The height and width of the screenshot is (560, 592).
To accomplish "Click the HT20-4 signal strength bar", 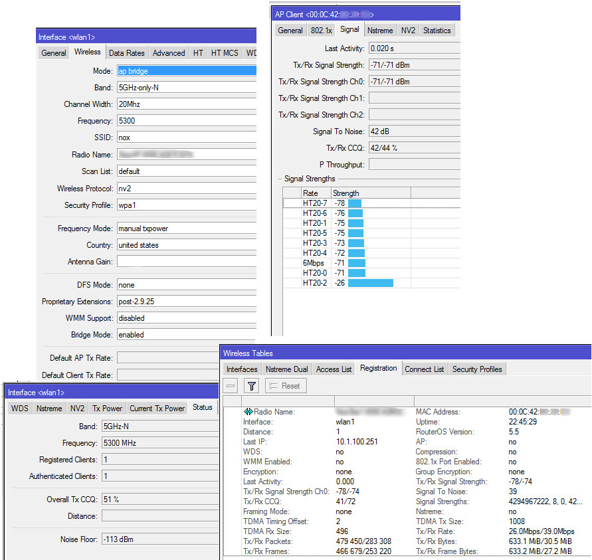I will (356, 253).
